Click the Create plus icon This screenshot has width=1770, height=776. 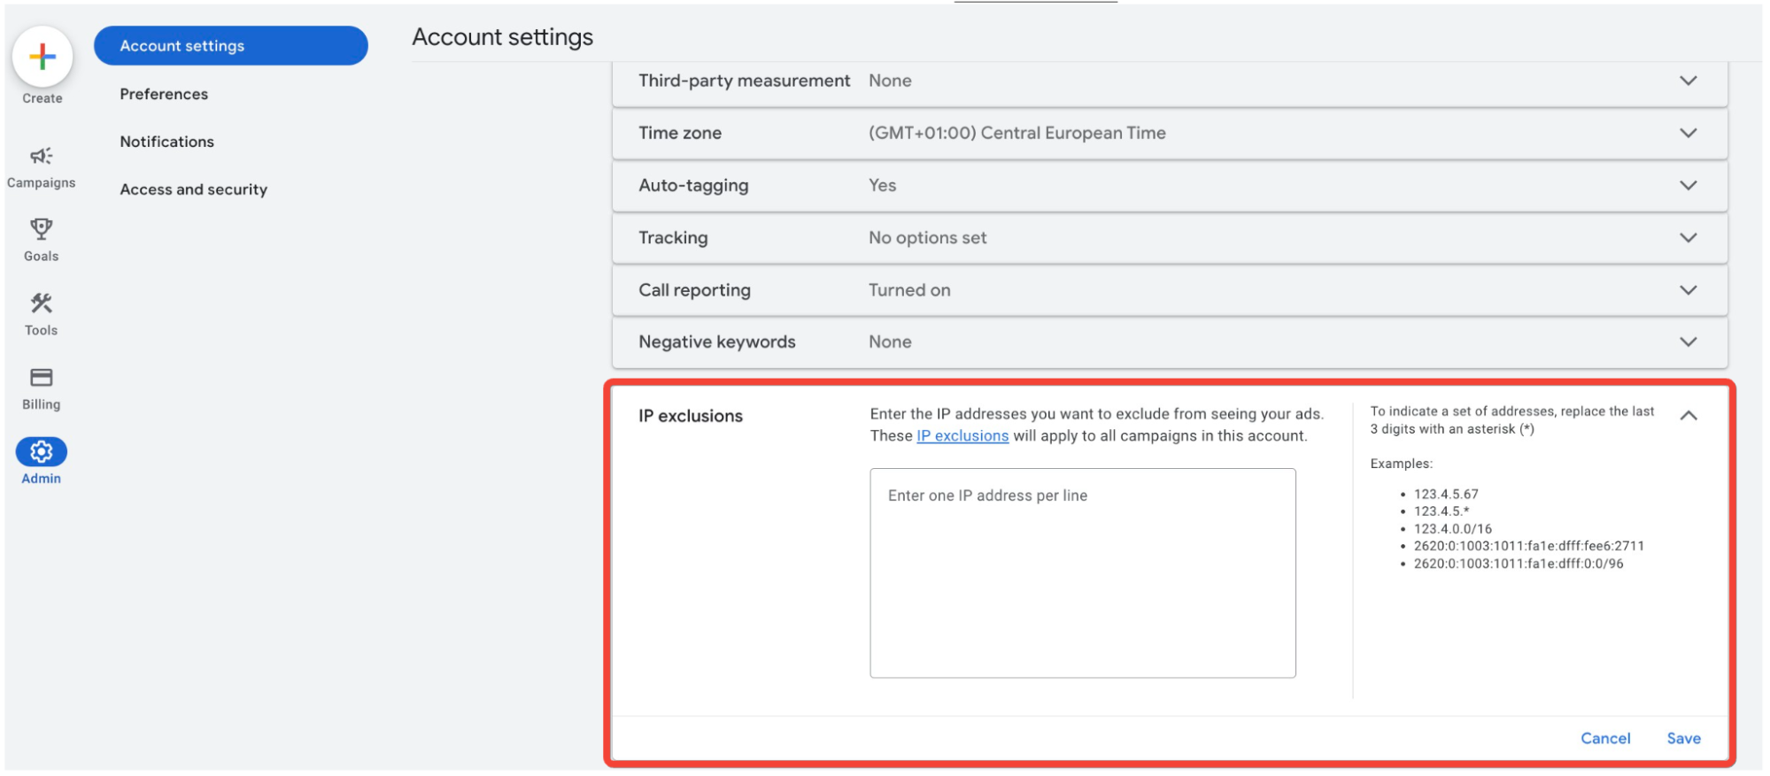click(x=43, y=57)
